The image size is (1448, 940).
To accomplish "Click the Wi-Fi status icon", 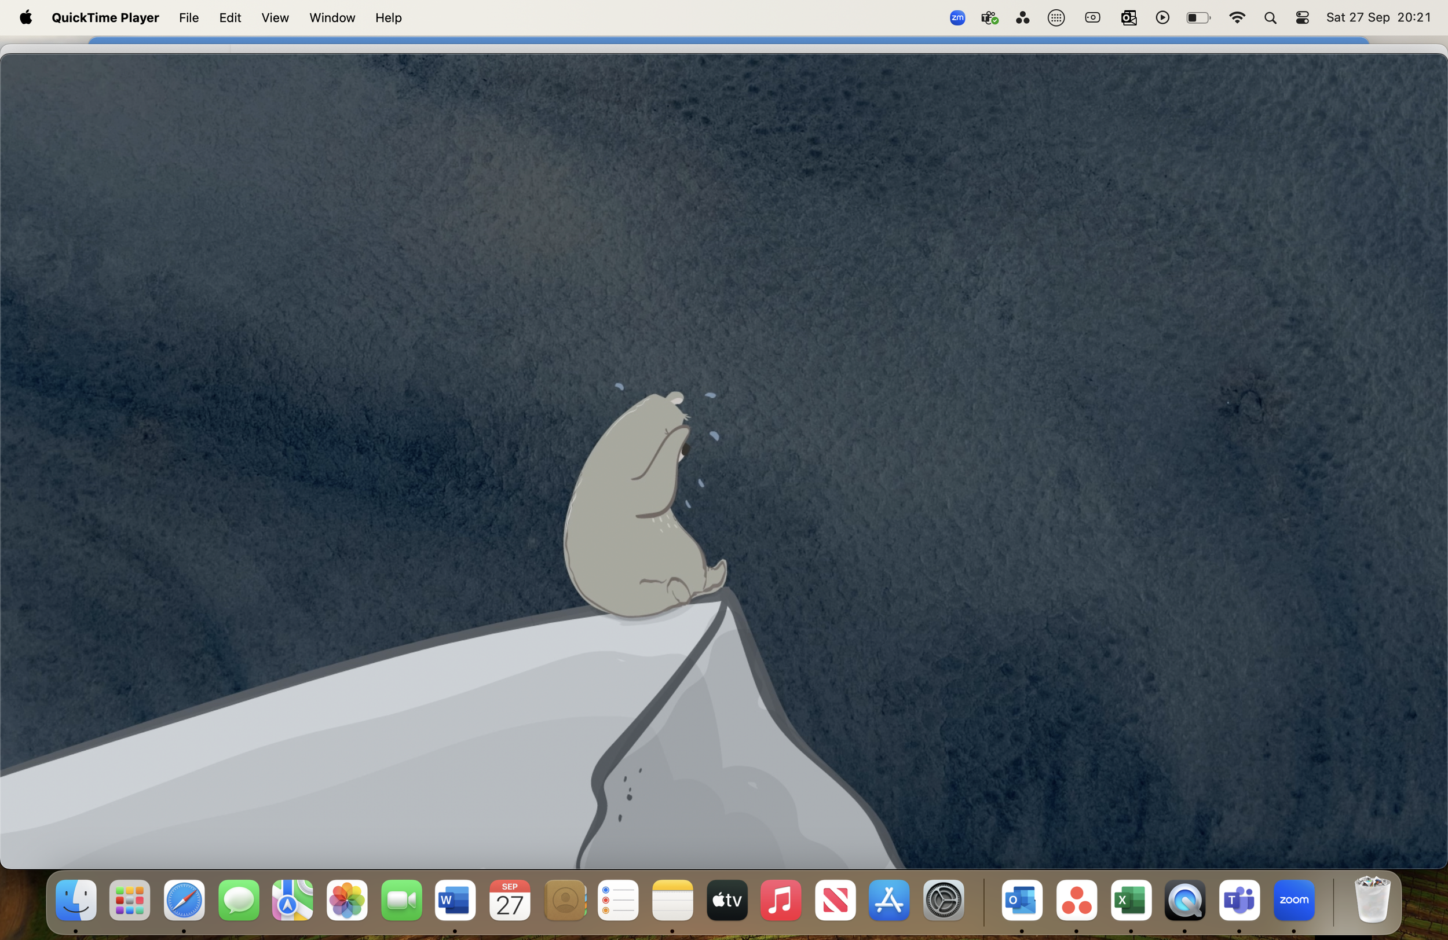I will [x=1236, y=17].
